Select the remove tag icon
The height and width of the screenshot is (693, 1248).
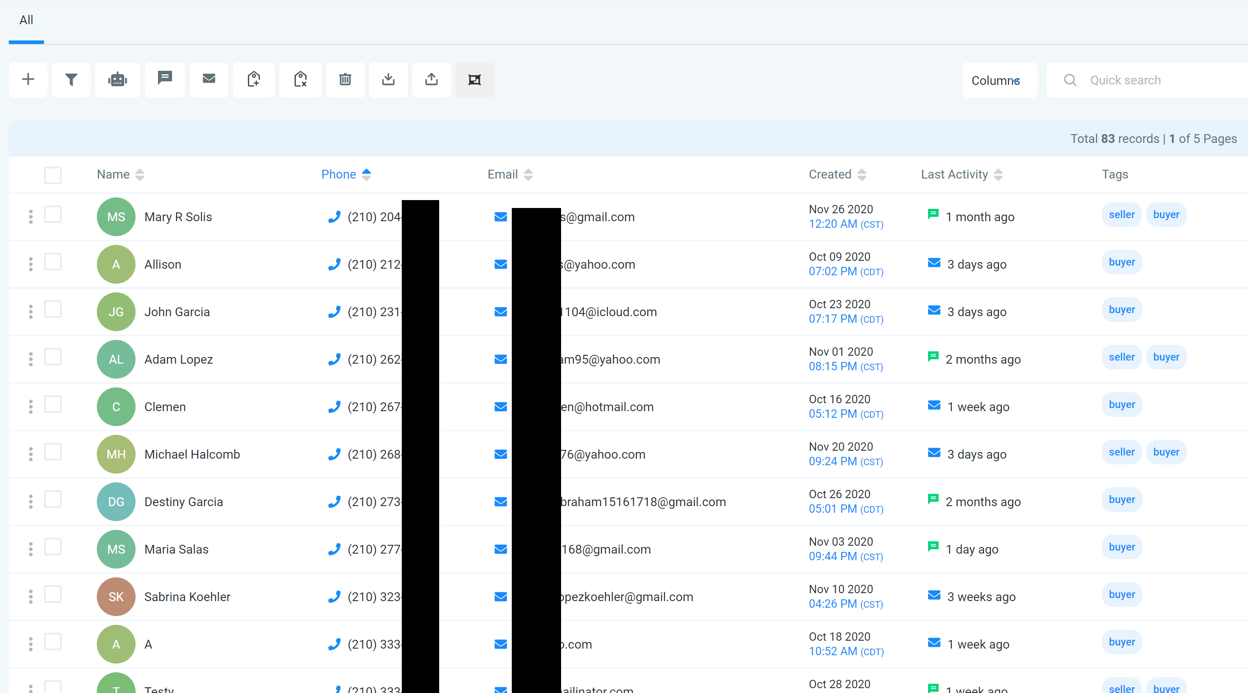point(300,79)
